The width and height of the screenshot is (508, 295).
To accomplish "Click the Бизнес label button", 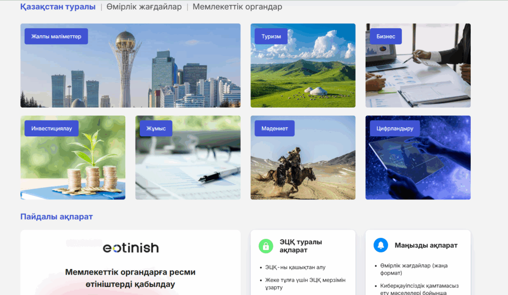I will tap(385, 36).
